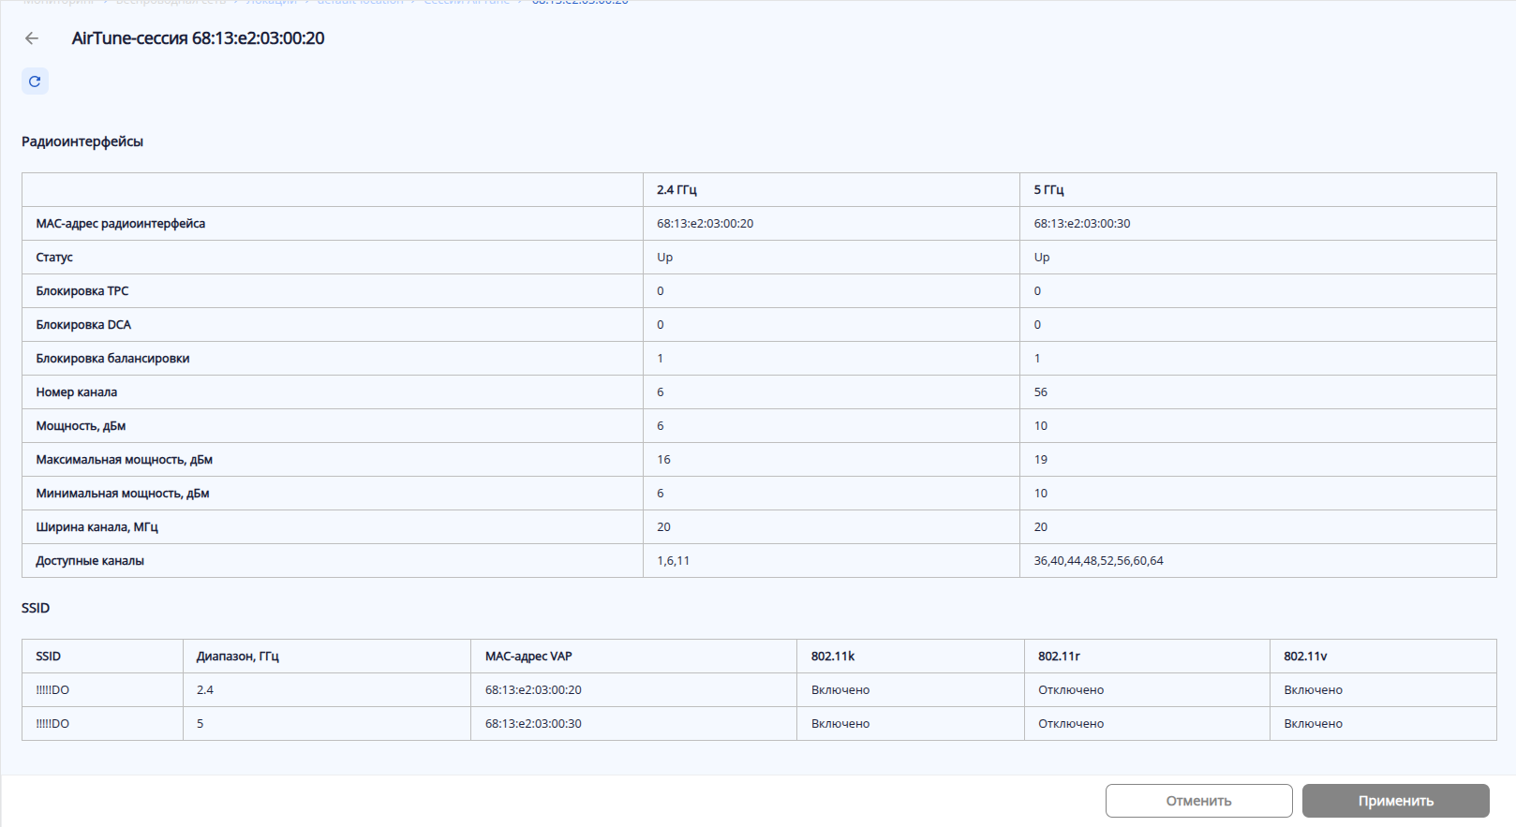Image resolution: width=1516 pixels, height=827 pixels.
Task: Click the 802.11v column header
Action: (1305, 657)
